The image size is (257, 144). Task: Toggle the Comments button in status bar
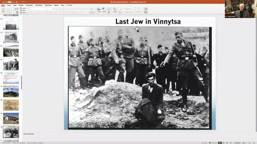pos(213,143)
